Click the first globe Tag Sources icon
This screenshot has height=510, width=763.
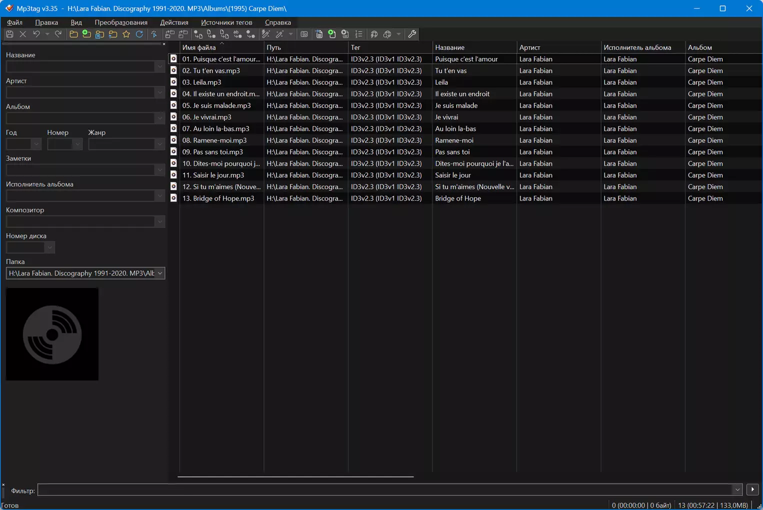tap(374, 34)
